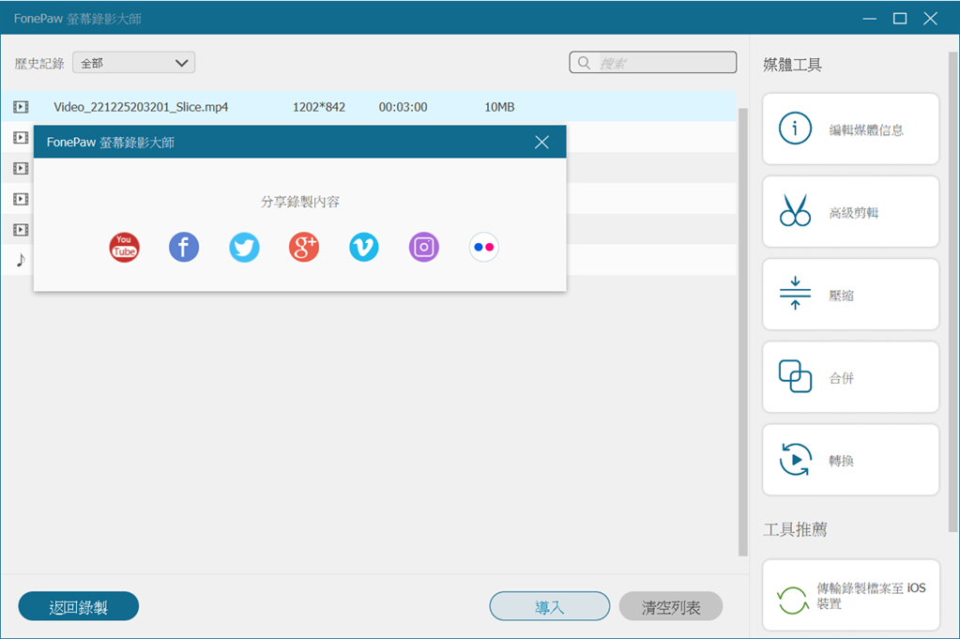Click the media tools panel scrollbar
This screenshot has width=960, height=639.
pos(953,292)
